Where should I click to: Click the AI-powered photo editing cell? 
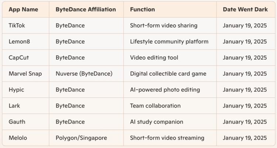[165, 90]
